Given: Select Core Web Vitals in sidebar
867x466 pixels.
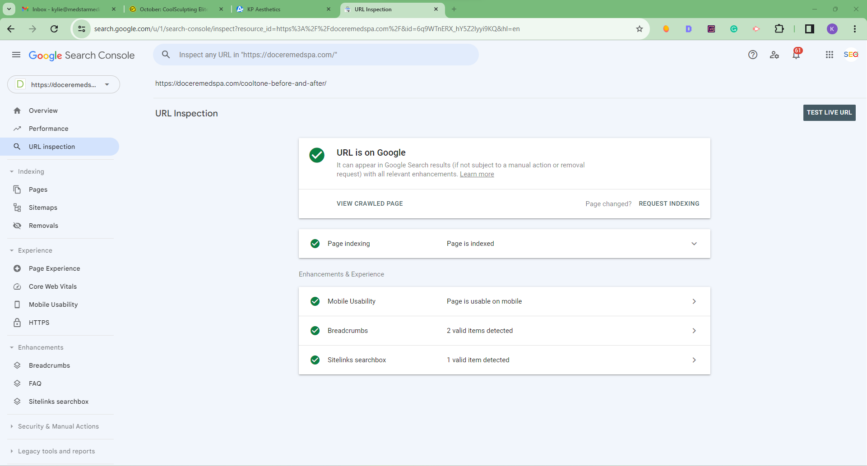Looking at the screenshot, I should 53,286.
